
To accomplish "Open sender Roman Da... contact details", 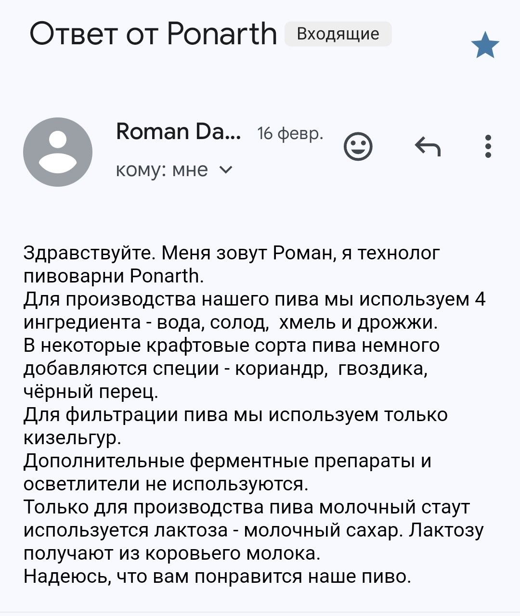I will (179, 131).
